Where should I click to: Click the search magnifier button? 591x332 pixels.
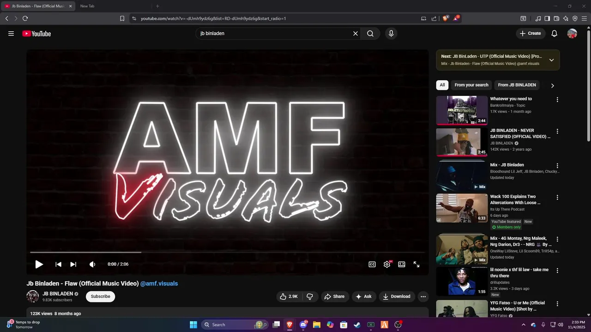(x=370, y=34)
